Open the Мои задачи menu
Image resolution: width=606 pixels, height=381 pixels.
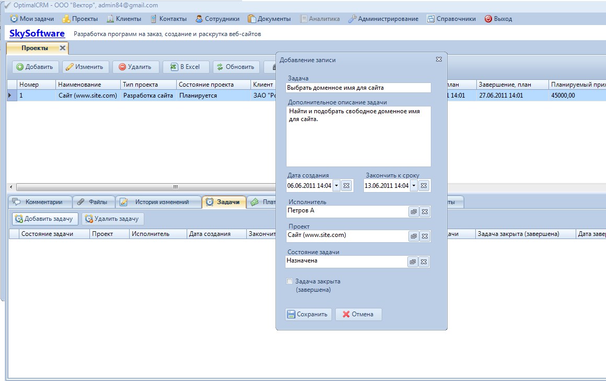pyautogui.click(x=32, y=18)
